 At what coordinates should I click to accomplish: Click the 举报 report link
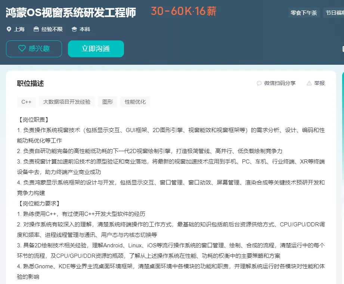coord(319,83)
